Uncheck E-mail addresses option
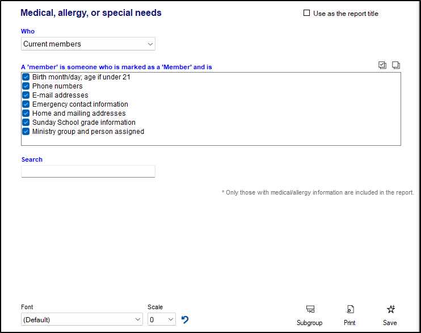 pos(26,95)
